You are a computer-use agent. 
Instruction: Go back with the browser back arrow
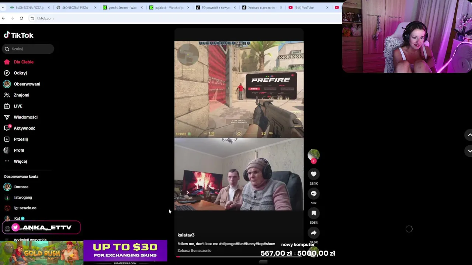point(3,18)
